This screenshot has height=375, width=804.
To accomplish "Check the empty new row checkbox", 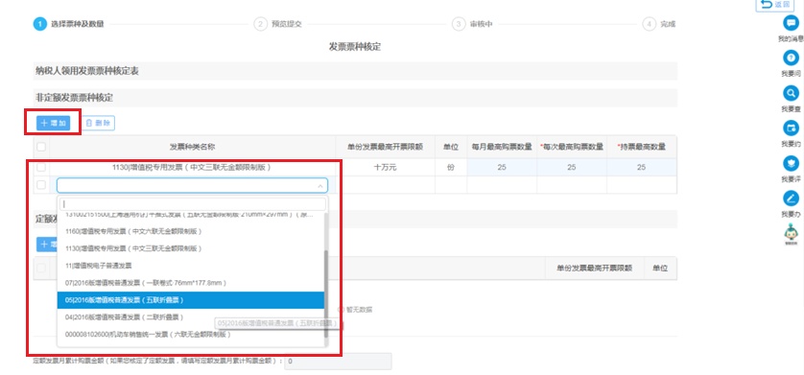I will click(41, 185).
